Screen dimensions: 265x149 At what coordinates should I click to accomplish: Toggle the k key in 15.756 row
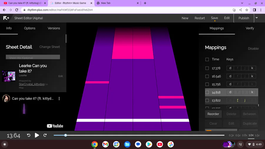click(252, 84)
